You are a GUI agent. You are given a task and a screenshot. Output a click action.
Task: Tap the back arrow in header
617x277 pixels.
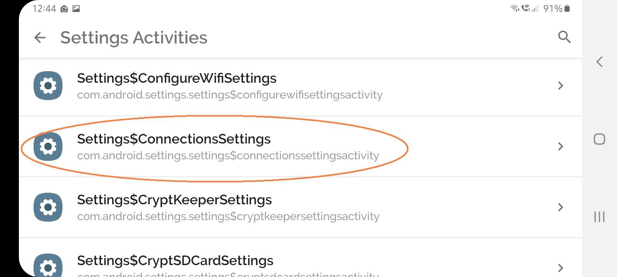click(x=40, y=38)
